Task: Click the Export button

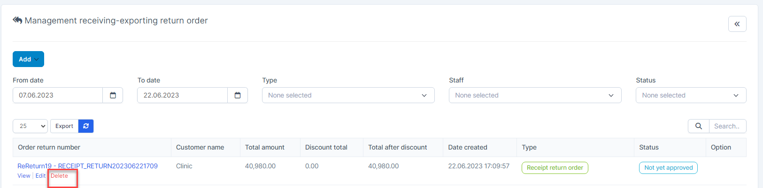Action: point(64,126)
